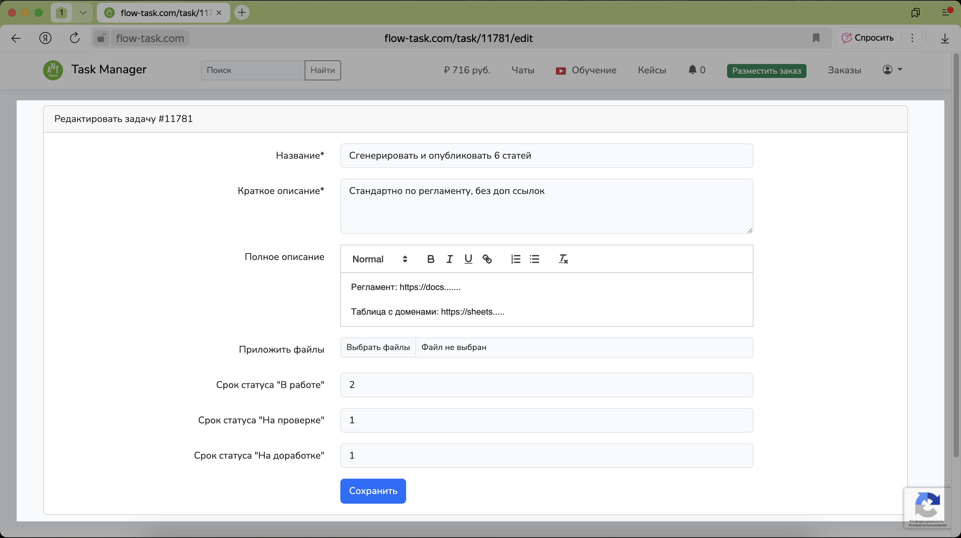
Task: Click the notification bell icon
Action: click(692, 70)
